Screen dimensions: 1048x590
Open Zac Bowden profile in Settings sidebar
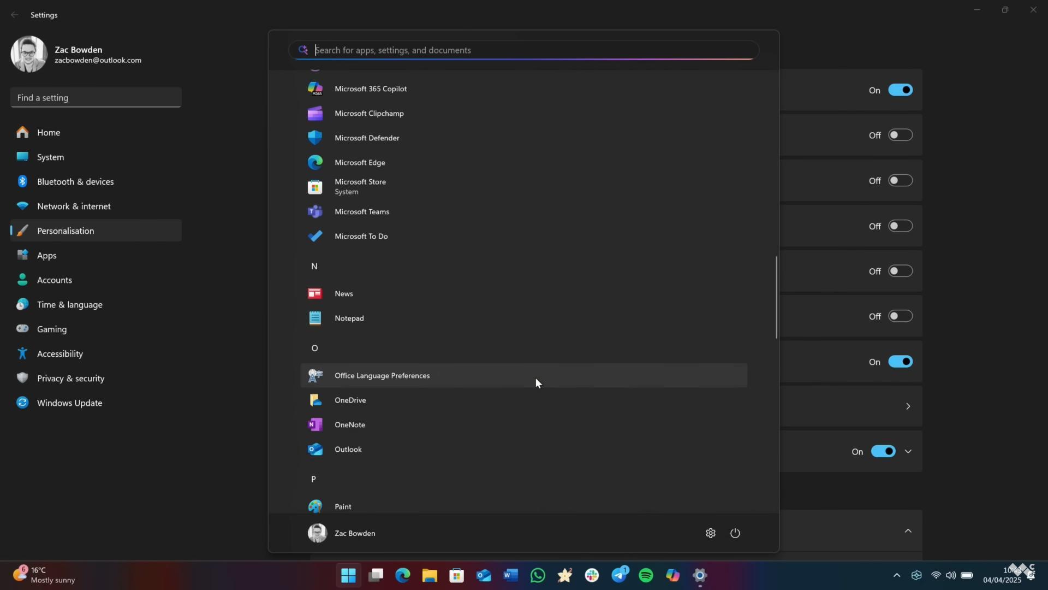click(76, 54)
